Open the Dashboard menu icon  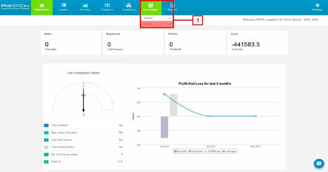point(42,6)
